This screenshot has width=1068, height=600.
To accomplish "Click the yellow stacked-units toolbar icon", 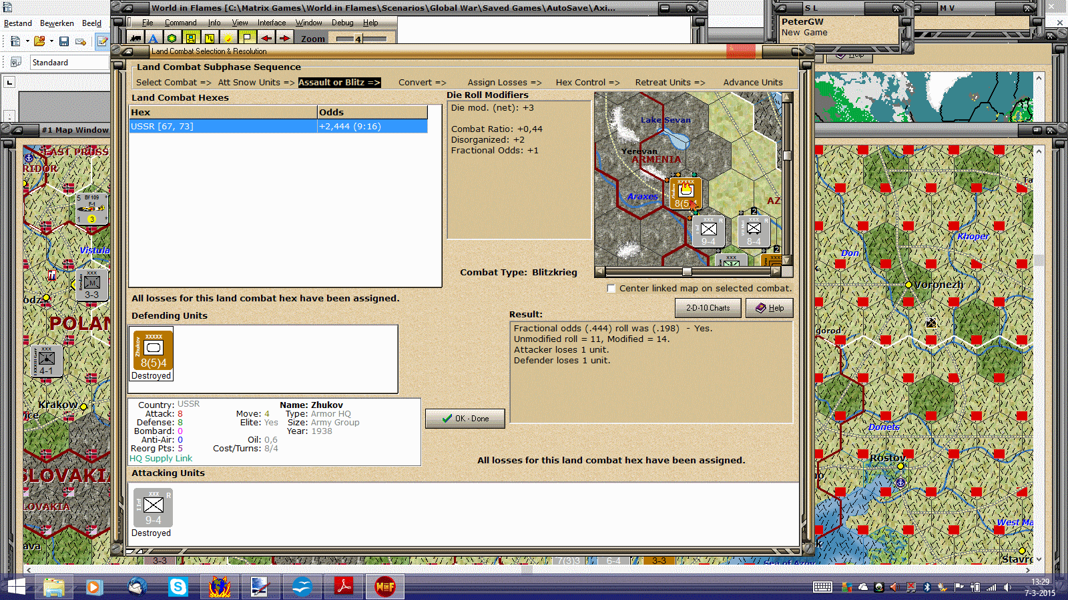I will click(x=210, y=38).
